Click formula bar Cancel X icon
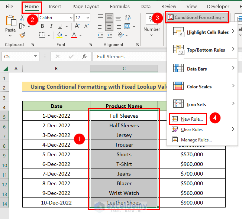The image size is (242, 219). click(57, 56)
